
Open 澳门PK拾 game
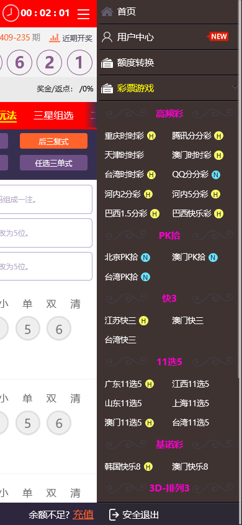coord(189,258)
